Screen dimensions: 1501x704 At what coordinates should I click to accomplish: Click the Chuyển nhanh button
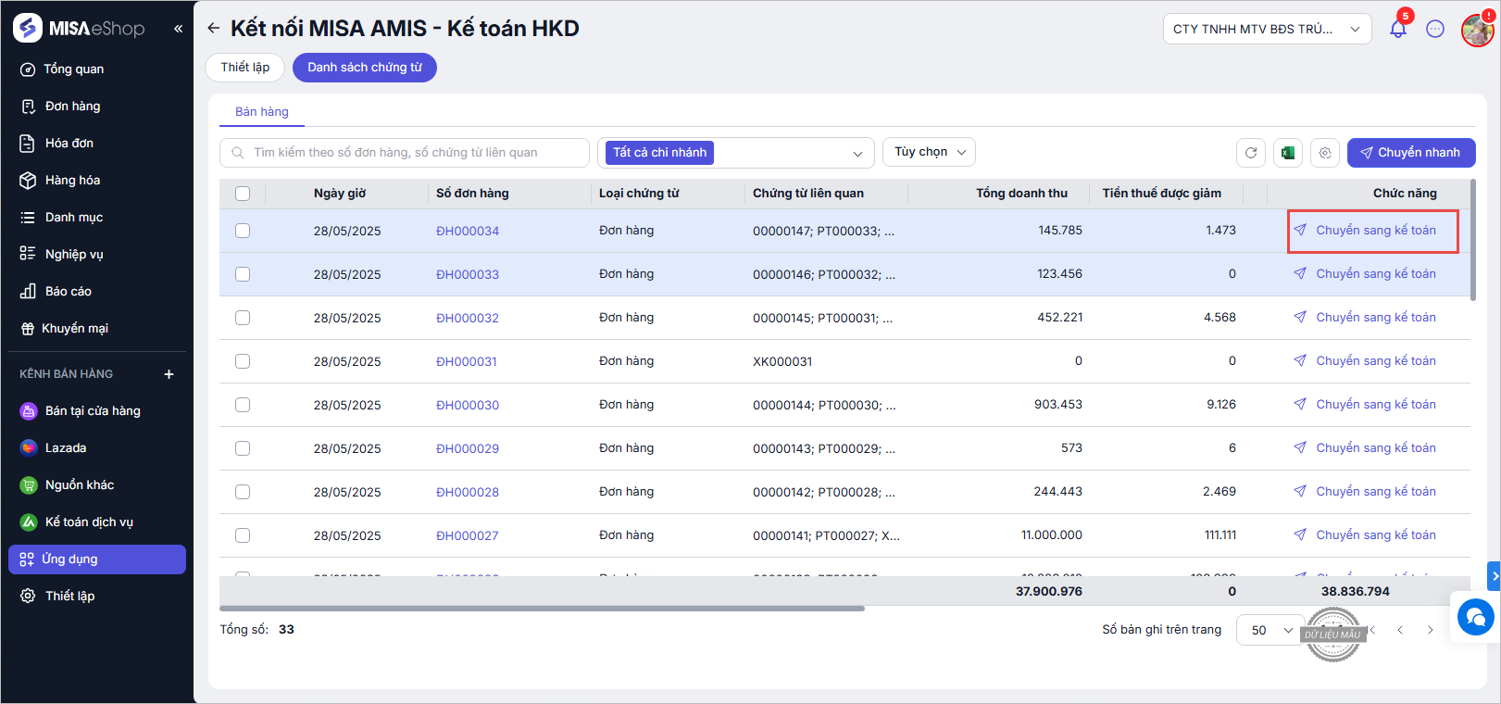(x=1411, y=153)
